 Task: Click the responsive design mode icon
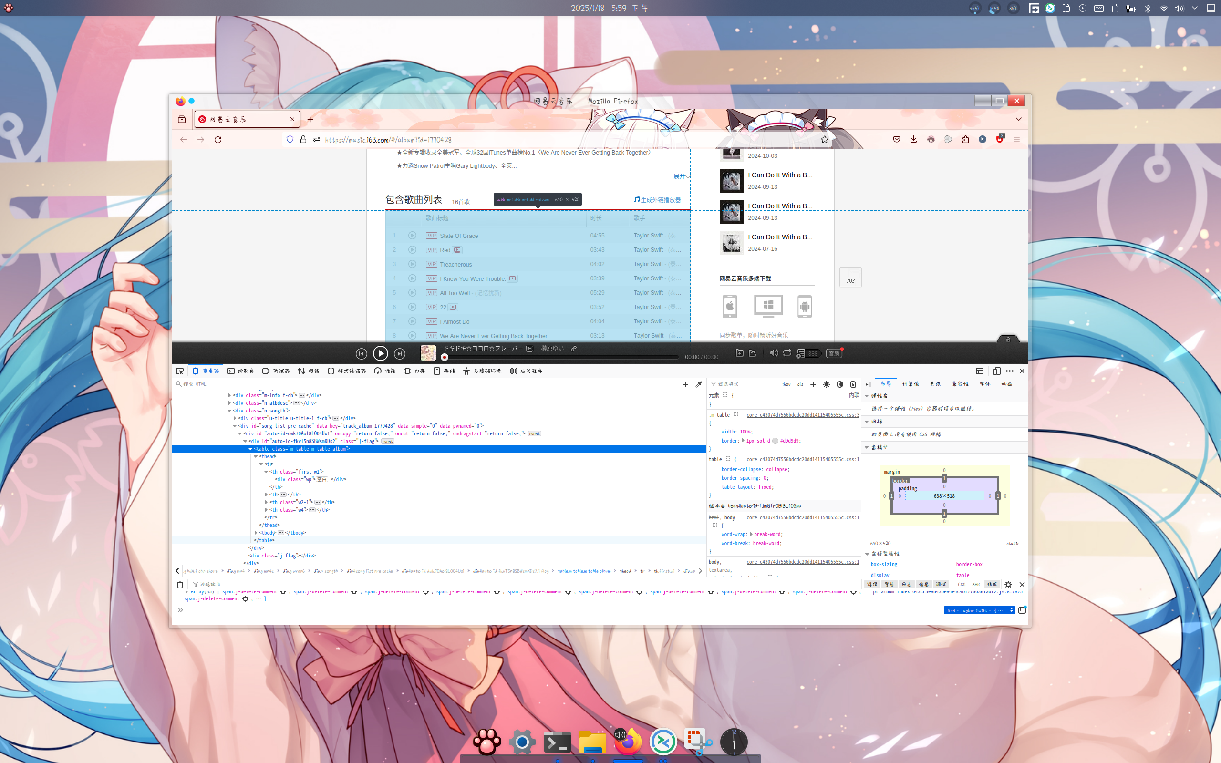[996, 371]
